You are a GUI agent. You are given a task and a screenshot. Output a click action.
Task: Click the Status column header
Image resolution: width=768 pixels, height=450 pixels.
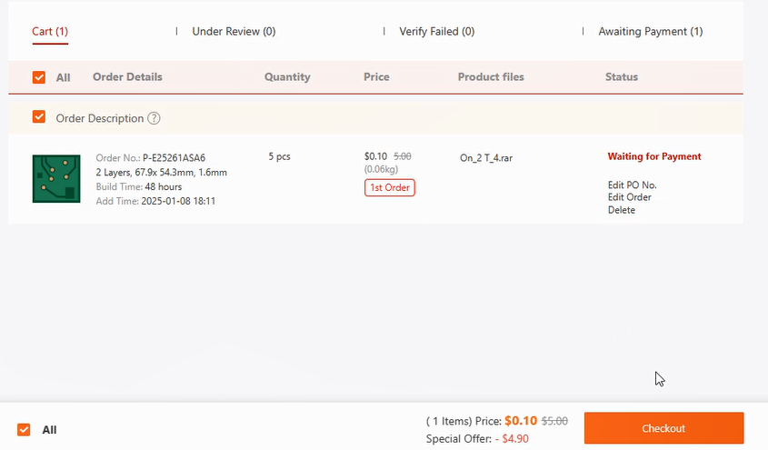tap(622, 77)
